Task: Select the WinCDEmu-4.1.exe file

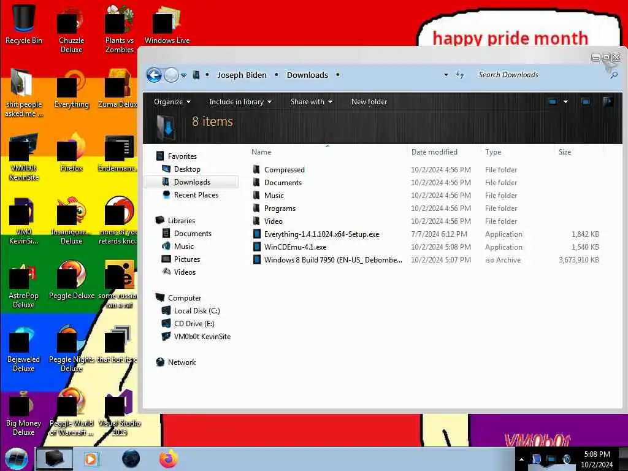Action: [x=295, y=247]
